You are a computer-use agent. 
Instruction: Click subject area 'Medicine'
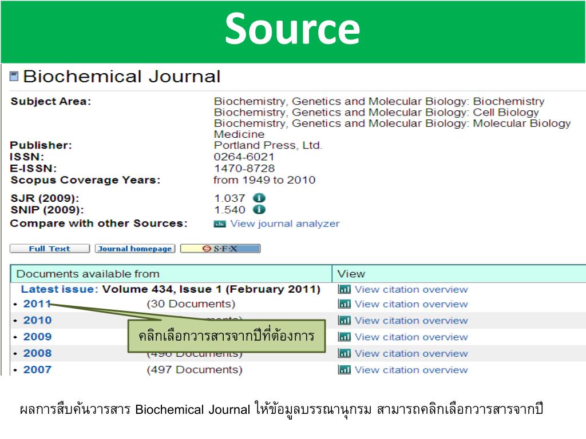(x=239, y=134)
